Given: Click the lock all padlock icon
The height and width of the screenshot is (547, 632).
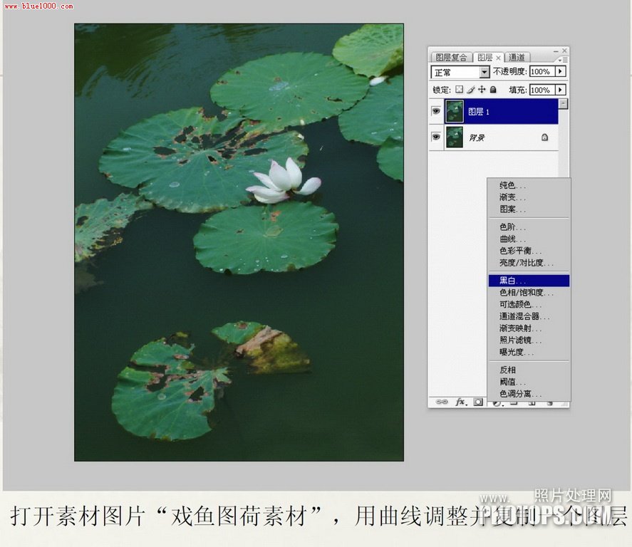Looking at the screenshot, I should (x=493, y=90).
